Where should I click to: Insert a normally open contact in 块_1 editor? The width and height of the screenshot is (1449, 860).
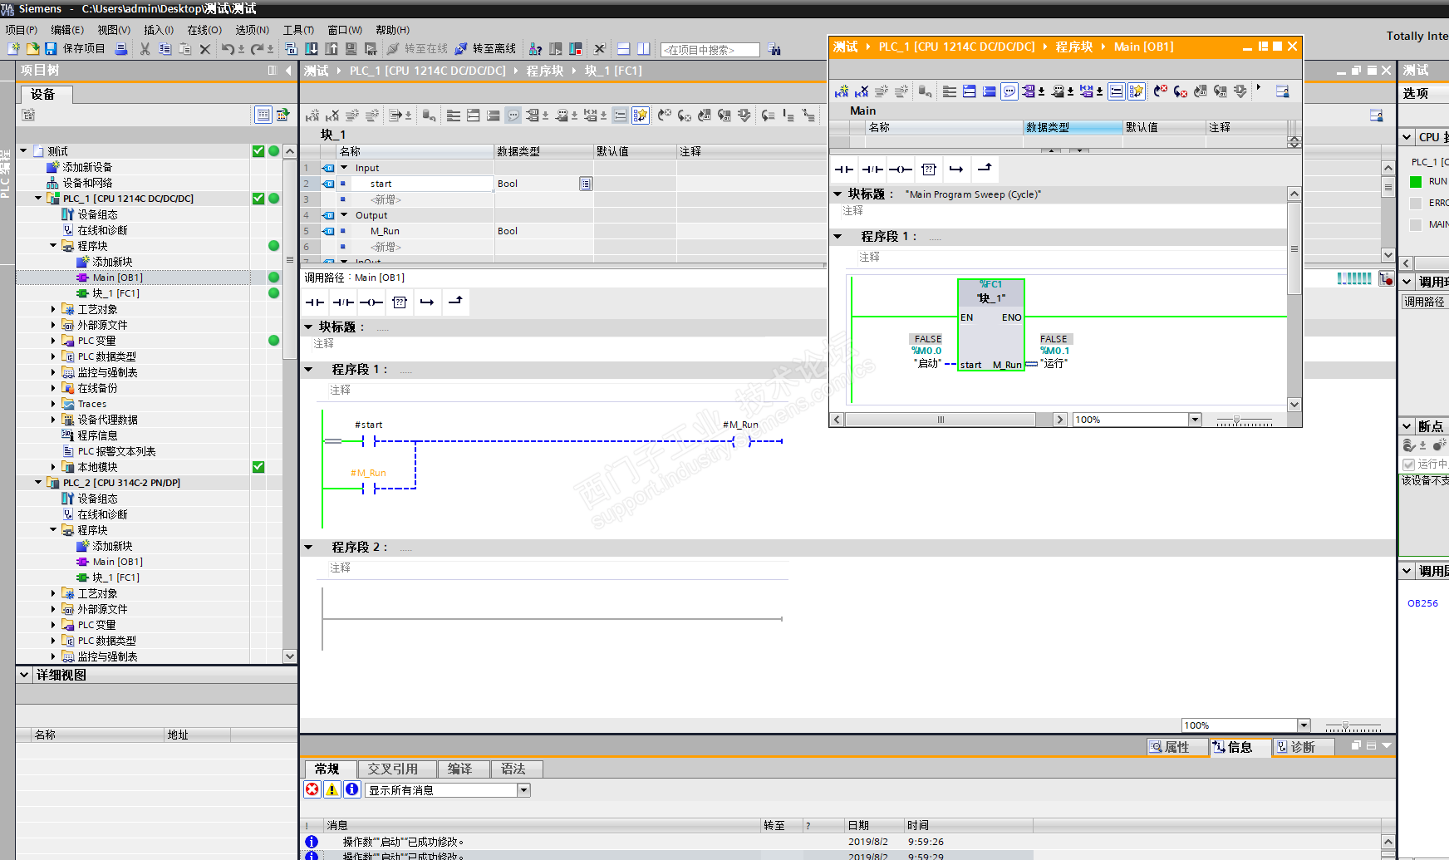coord(315,302)
